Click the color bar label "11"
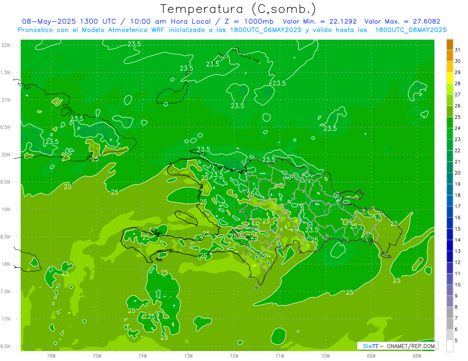468x361 pixels. 457,273
